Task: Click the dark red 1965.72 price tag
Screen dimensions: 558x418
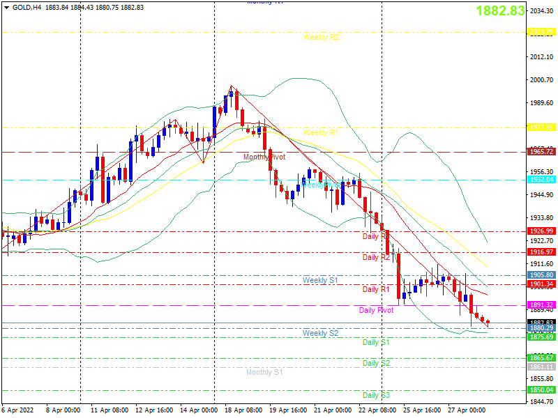Action: coord(541,152)
